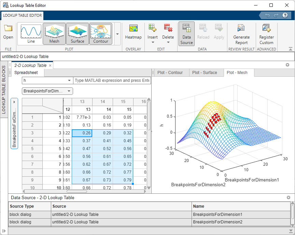The width and height of the screenshot is (295, 235).
Task: Click the Reload data icon
Action: [x=203, y=28]
